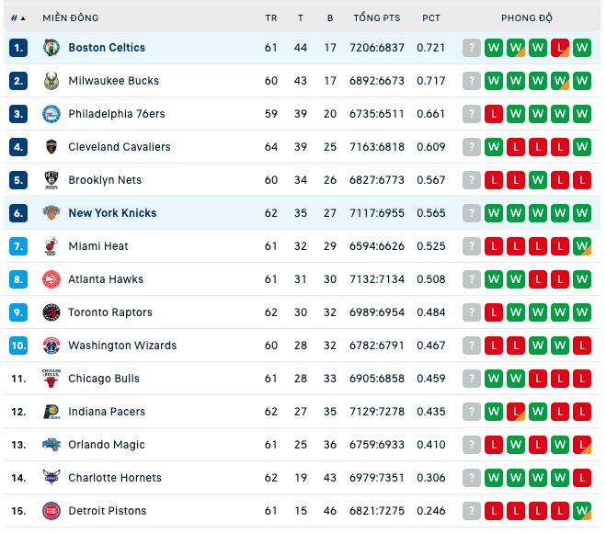
Task: Click the Toronto Raptors logo icon
Action: pyautogui.click(x=51, y=312)
